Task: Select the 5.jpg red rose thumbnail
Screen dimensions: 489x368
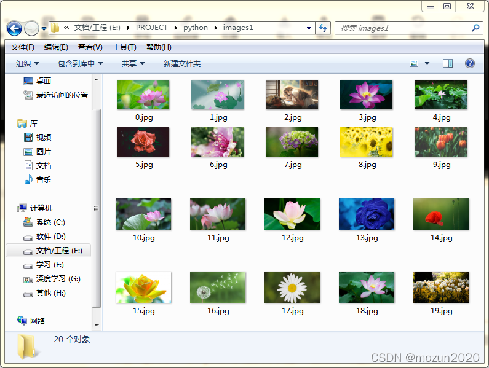Action: (143, 142)
